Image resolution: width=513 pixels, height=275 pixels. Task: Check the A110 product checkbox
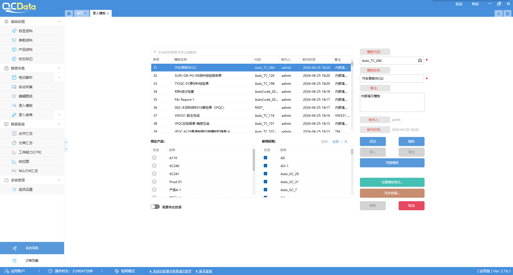pos(154,158)
